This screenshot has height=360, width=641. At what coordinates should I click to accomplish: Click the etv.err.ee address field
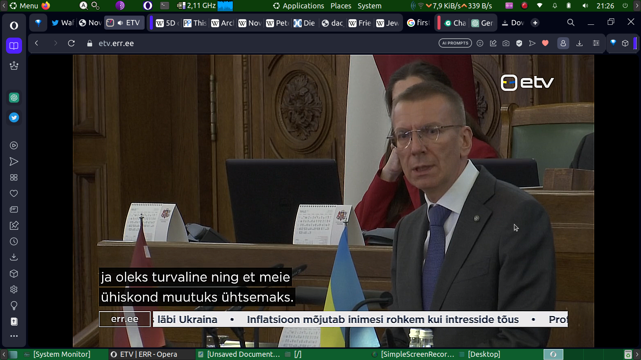pyautogui.click(x=116, y=43)
